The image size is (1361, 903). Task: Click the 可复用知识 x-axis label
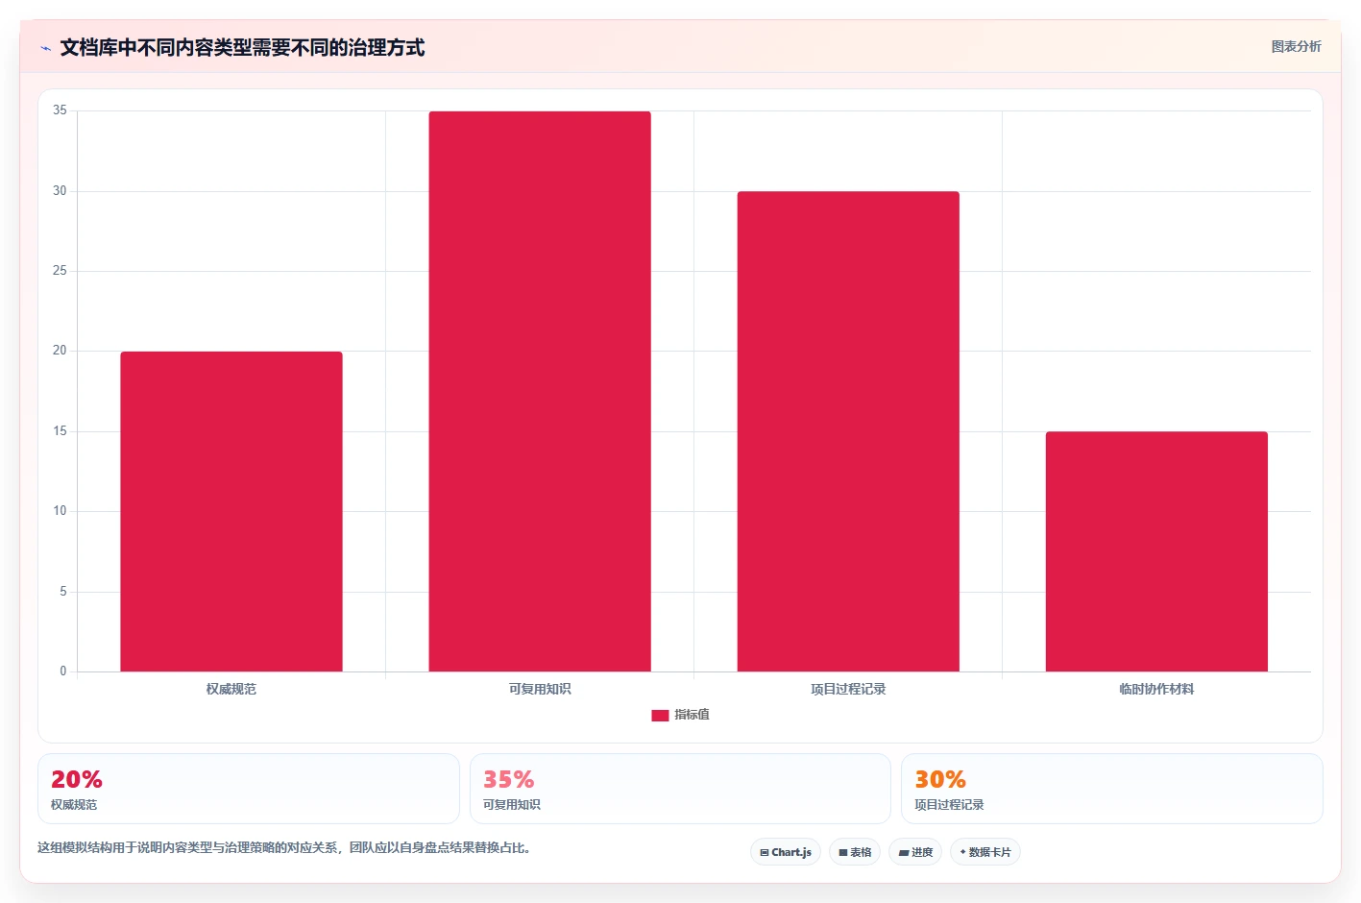pos(540,689)
